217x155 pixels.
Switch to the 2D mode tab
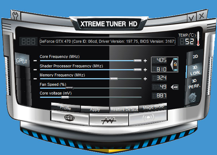195,56
